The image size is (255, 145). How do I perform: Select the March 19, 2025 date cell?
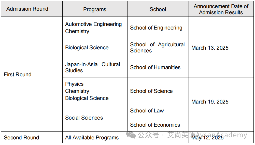221,105
